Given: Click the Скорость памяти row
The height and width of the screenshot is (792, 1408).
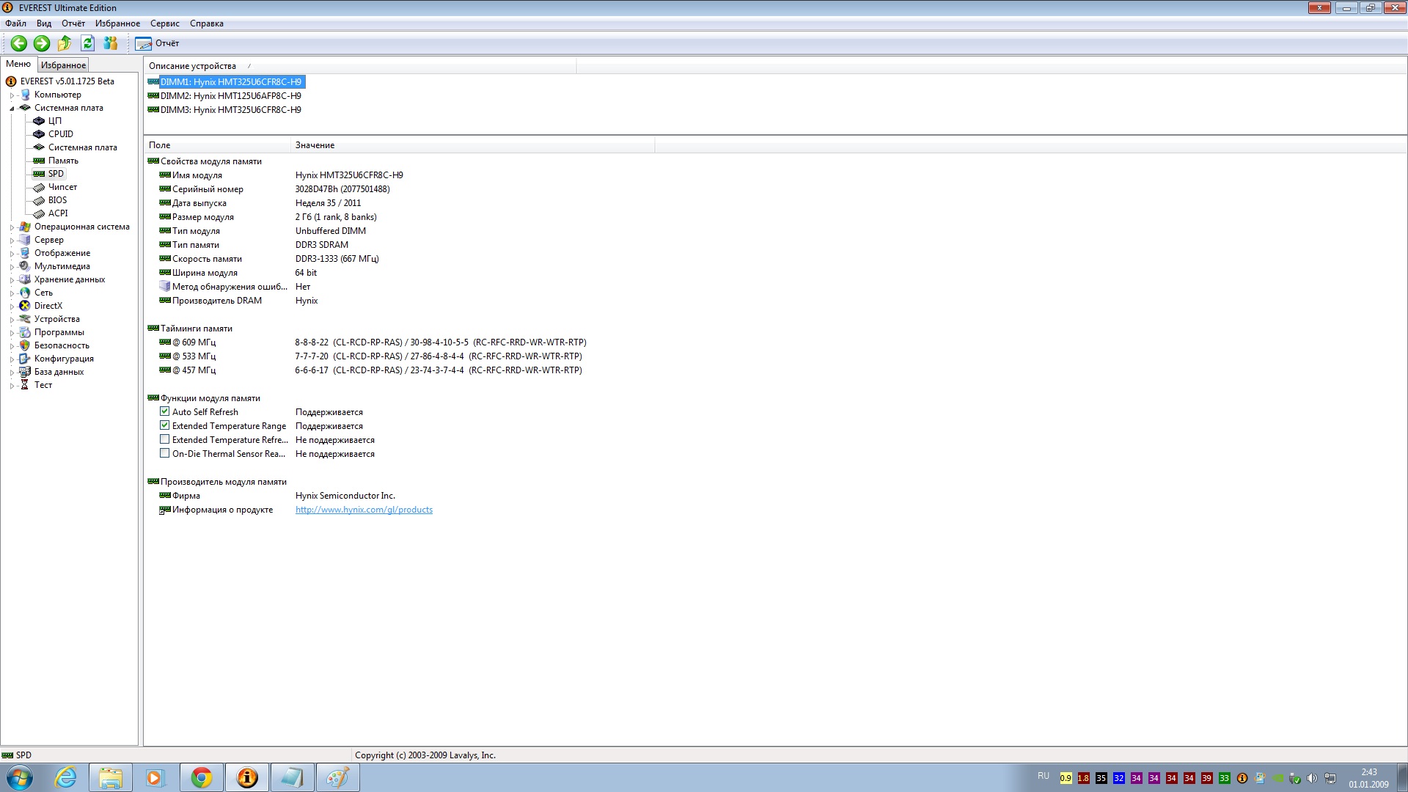Looking at the screenshot, I should click(x=269, y=259).
